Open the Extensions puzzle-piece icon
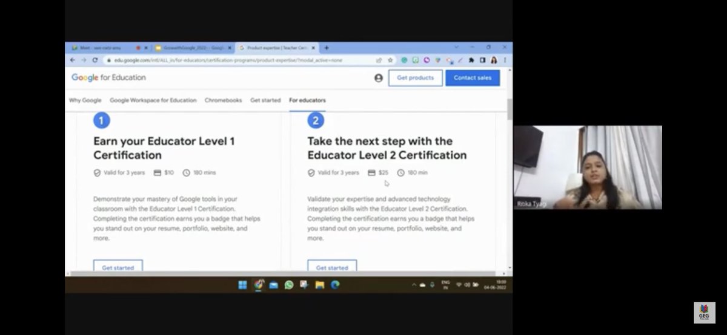This screenshot has width=727, height=335. (471, 60)
